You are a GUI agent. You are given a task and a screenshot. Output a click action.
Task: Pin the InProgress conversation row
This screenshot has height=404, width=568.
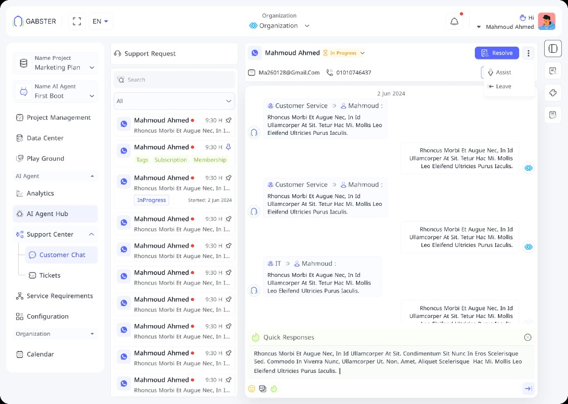pos(229,178)
